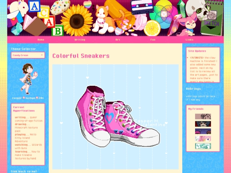Click the Colorful Sneakers heading
Screen dimensions: 231x173
pyautogui.click(x=81, y=56)
